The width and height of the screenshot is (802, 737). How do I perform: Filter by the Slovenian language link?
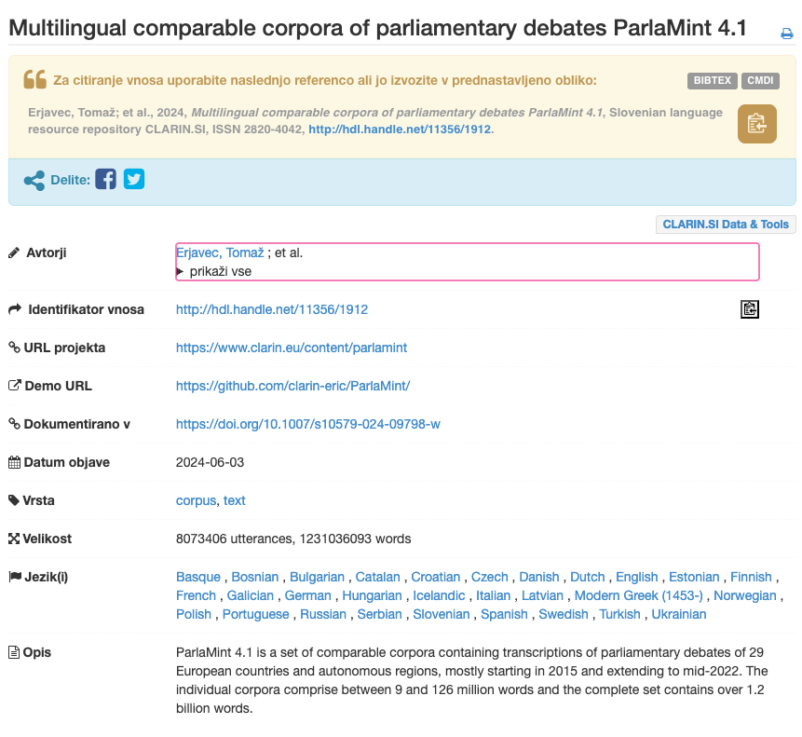tap(442, 614)
